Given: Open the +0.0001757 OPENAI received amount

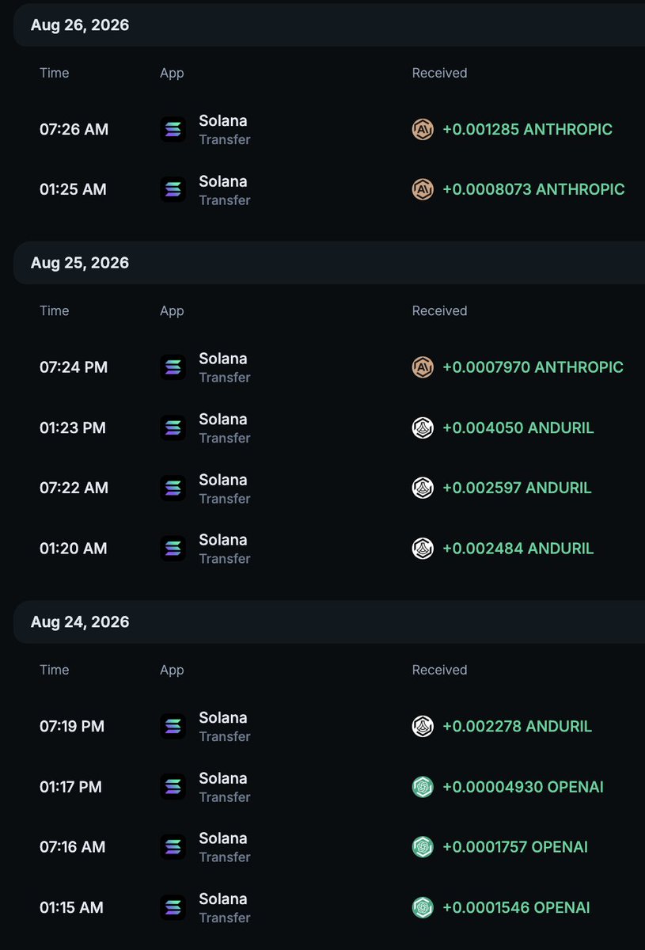Looking at the screenshot, I should [x=515, y=847].
